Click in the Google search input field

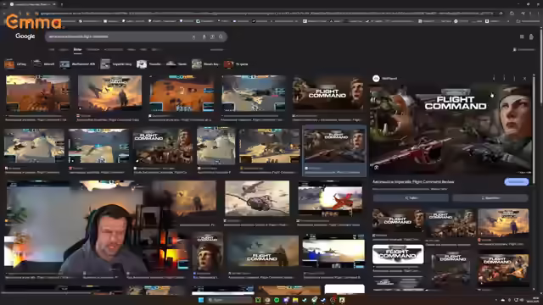(x=118, y=36)
